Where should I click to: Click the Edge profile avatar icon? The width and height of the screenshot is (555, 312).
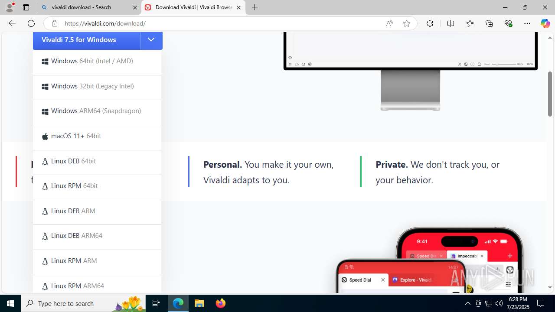[x=10, y=7]
